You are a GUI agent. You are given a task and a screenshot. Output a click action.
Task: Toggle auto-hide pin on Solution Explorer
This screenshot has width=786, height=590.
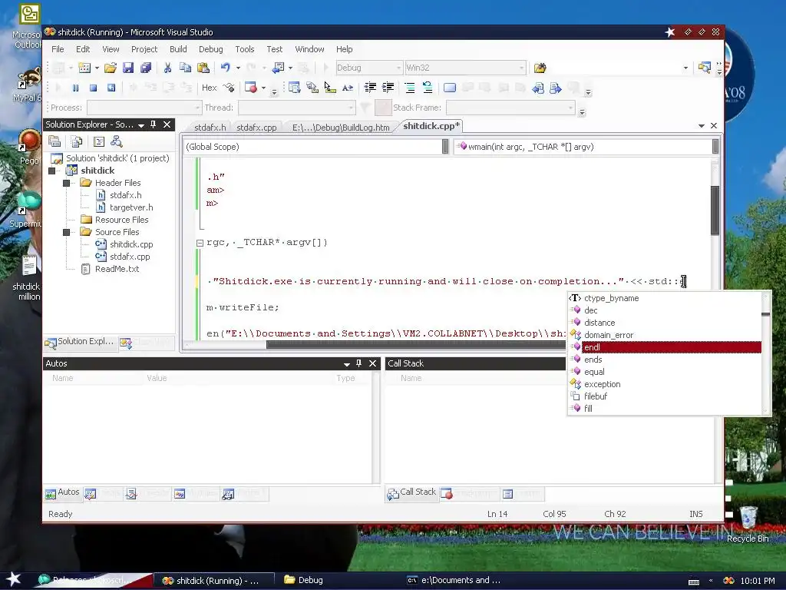154,124
